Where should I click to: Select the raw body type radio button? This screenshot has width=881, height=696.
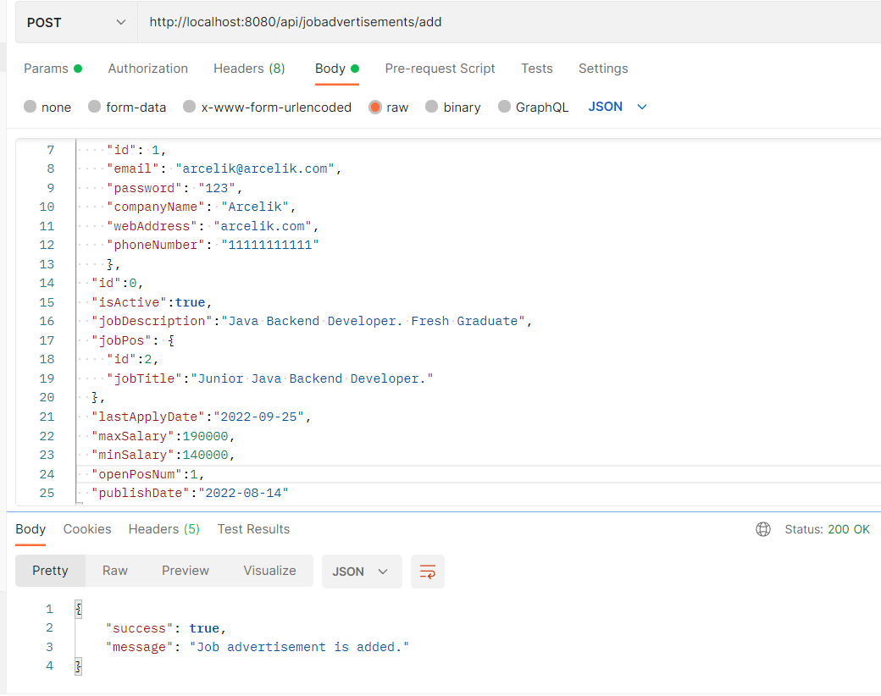[376, 107]
